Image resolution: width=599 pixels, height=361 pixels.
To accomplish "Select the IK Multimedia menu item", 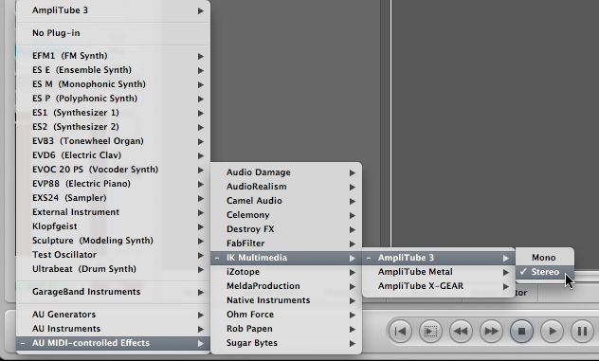I will coord(286,258).
